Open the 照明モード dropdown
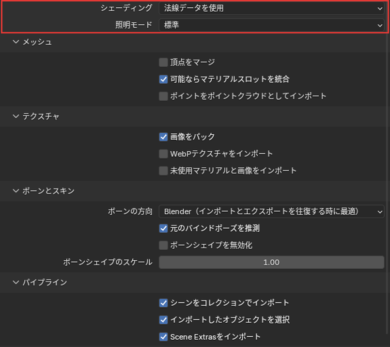 (271, 25)
